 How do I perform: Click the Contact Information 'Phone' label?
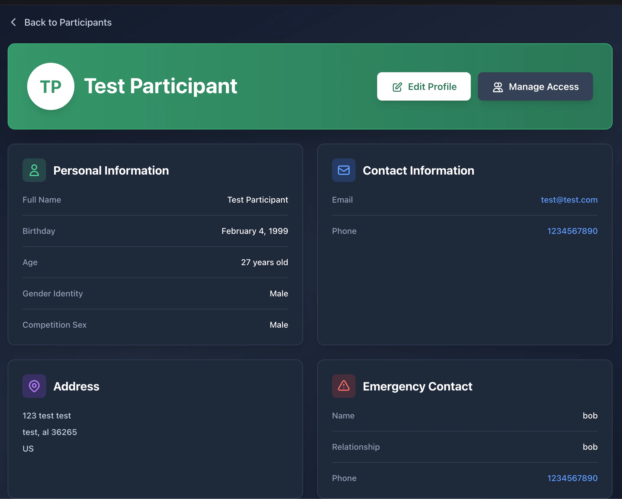(344, 231)
